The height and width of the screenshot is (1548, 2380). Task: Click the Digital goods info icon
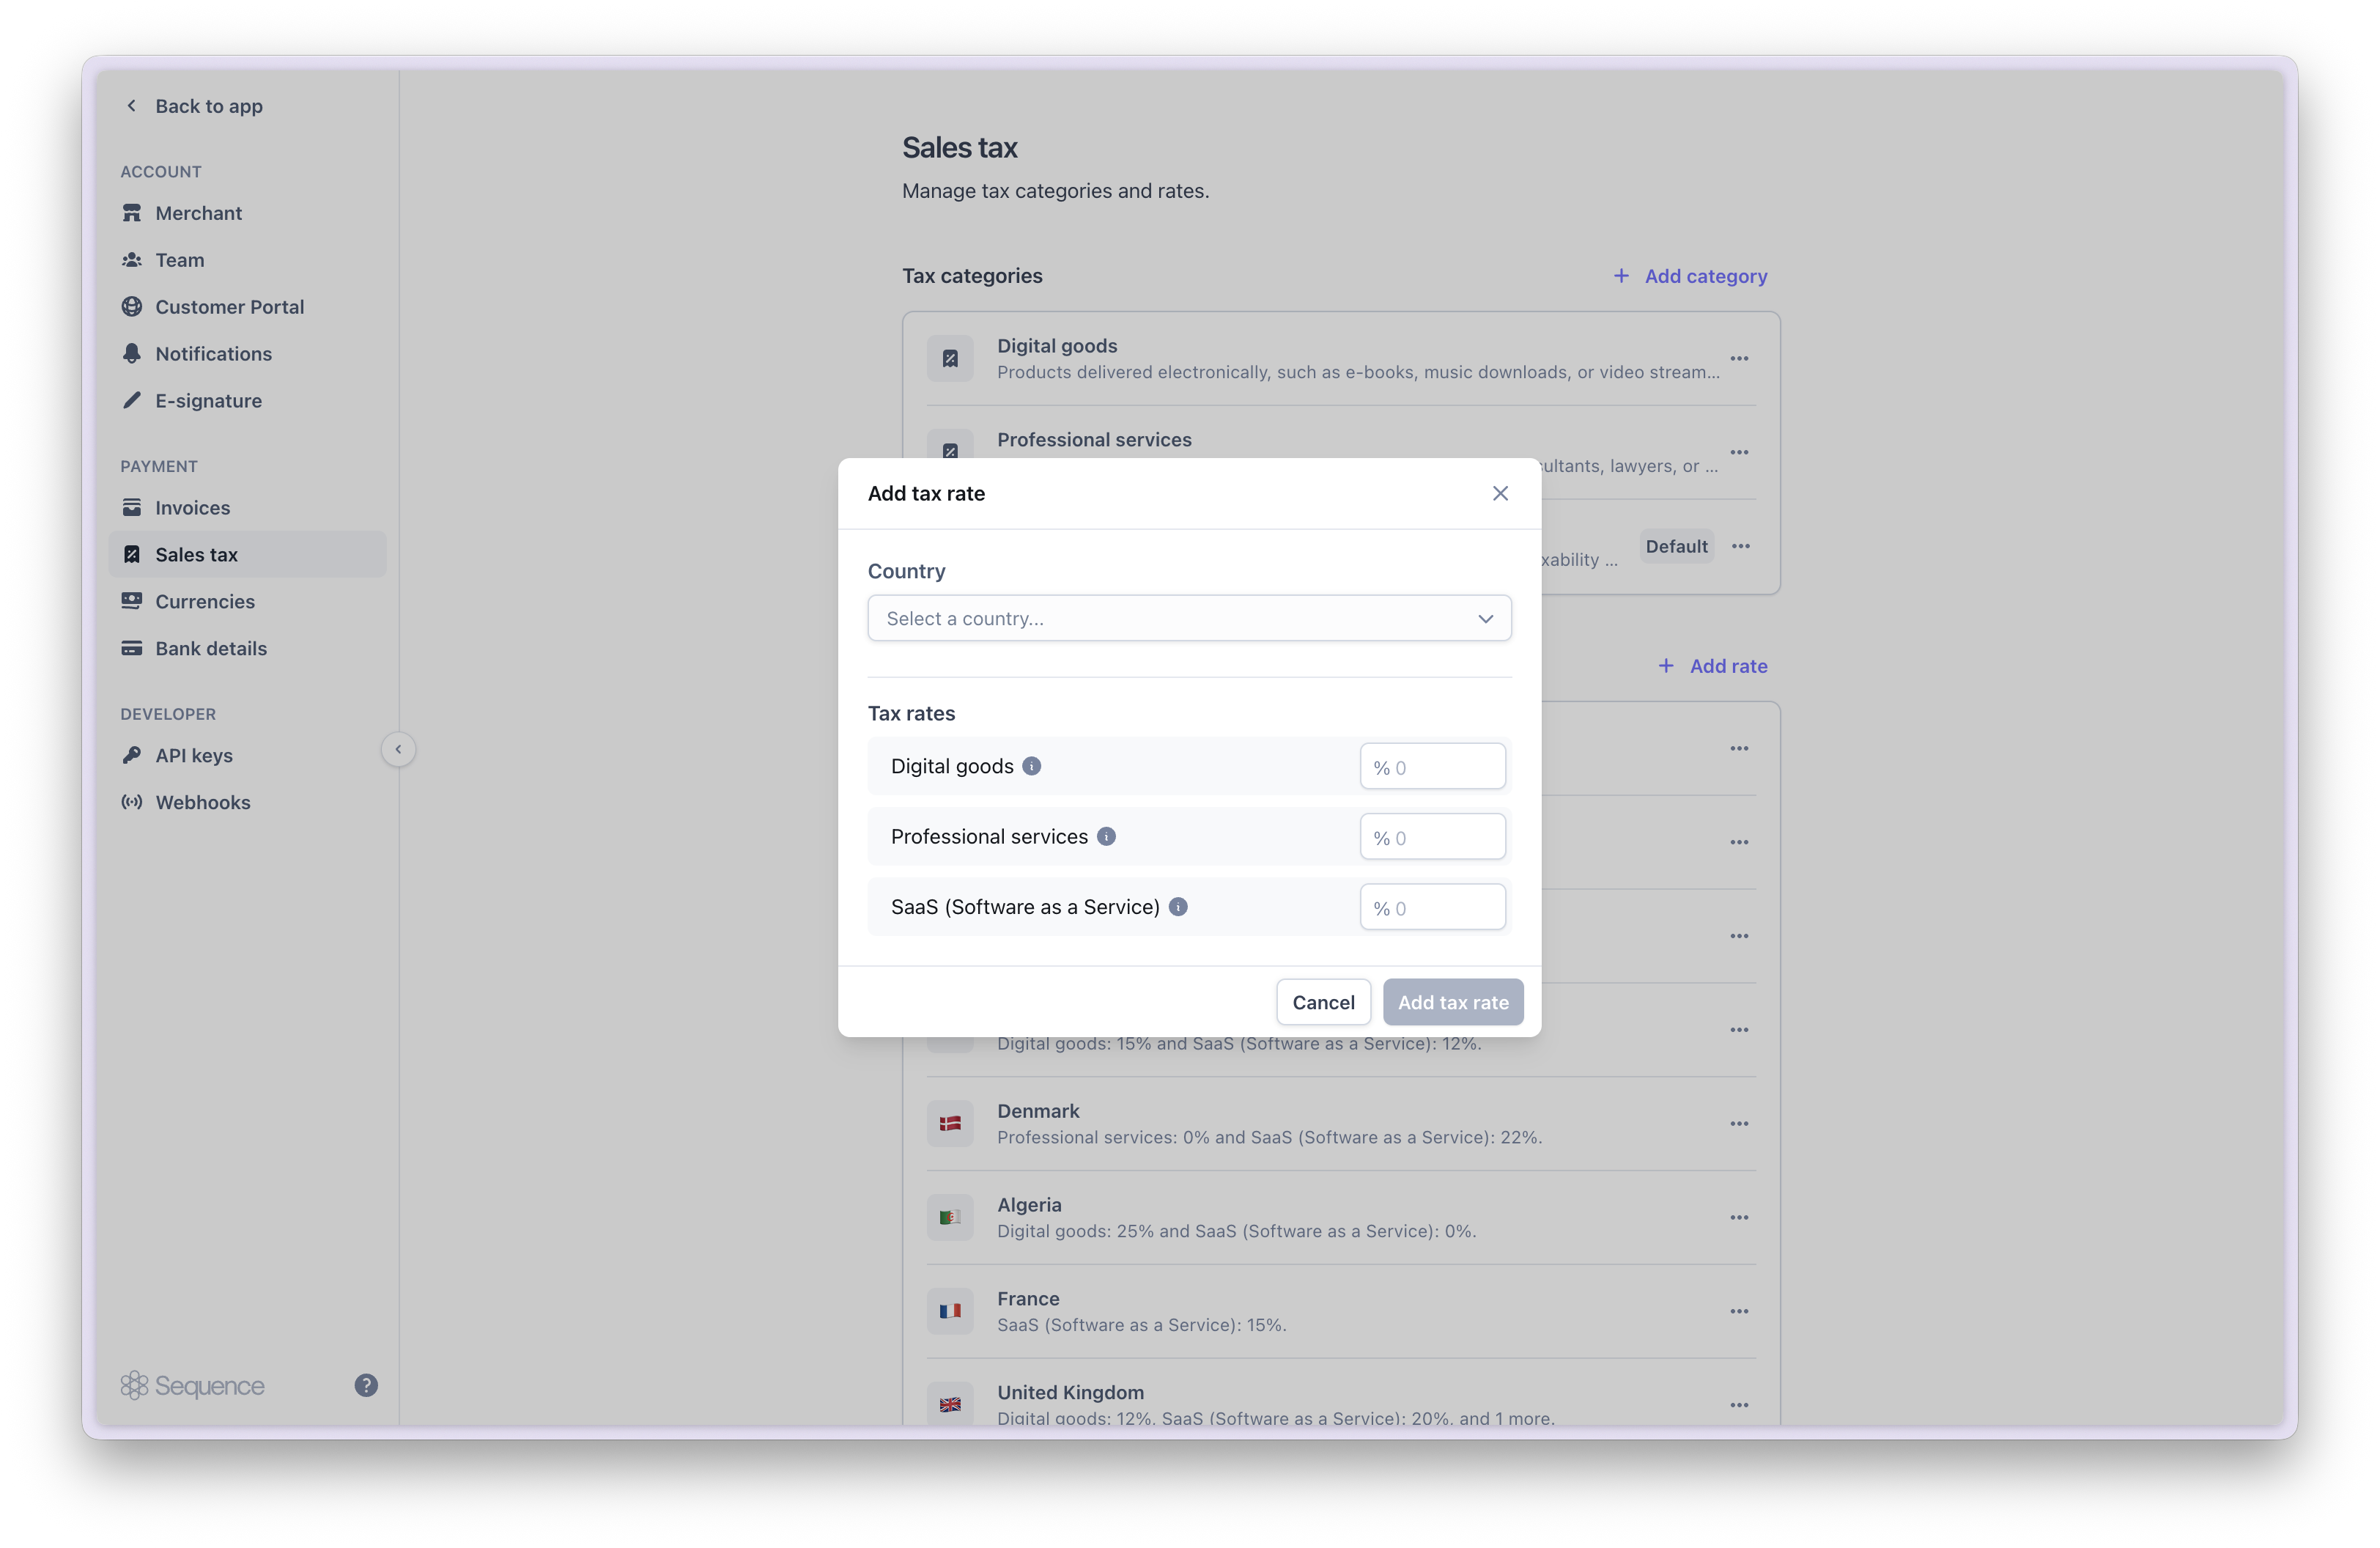(x=1031, y=766)
